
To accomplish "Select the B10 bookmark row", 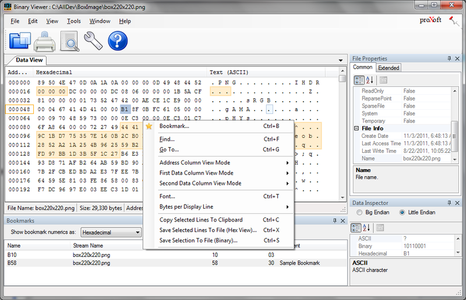I will tap(176, 255).
